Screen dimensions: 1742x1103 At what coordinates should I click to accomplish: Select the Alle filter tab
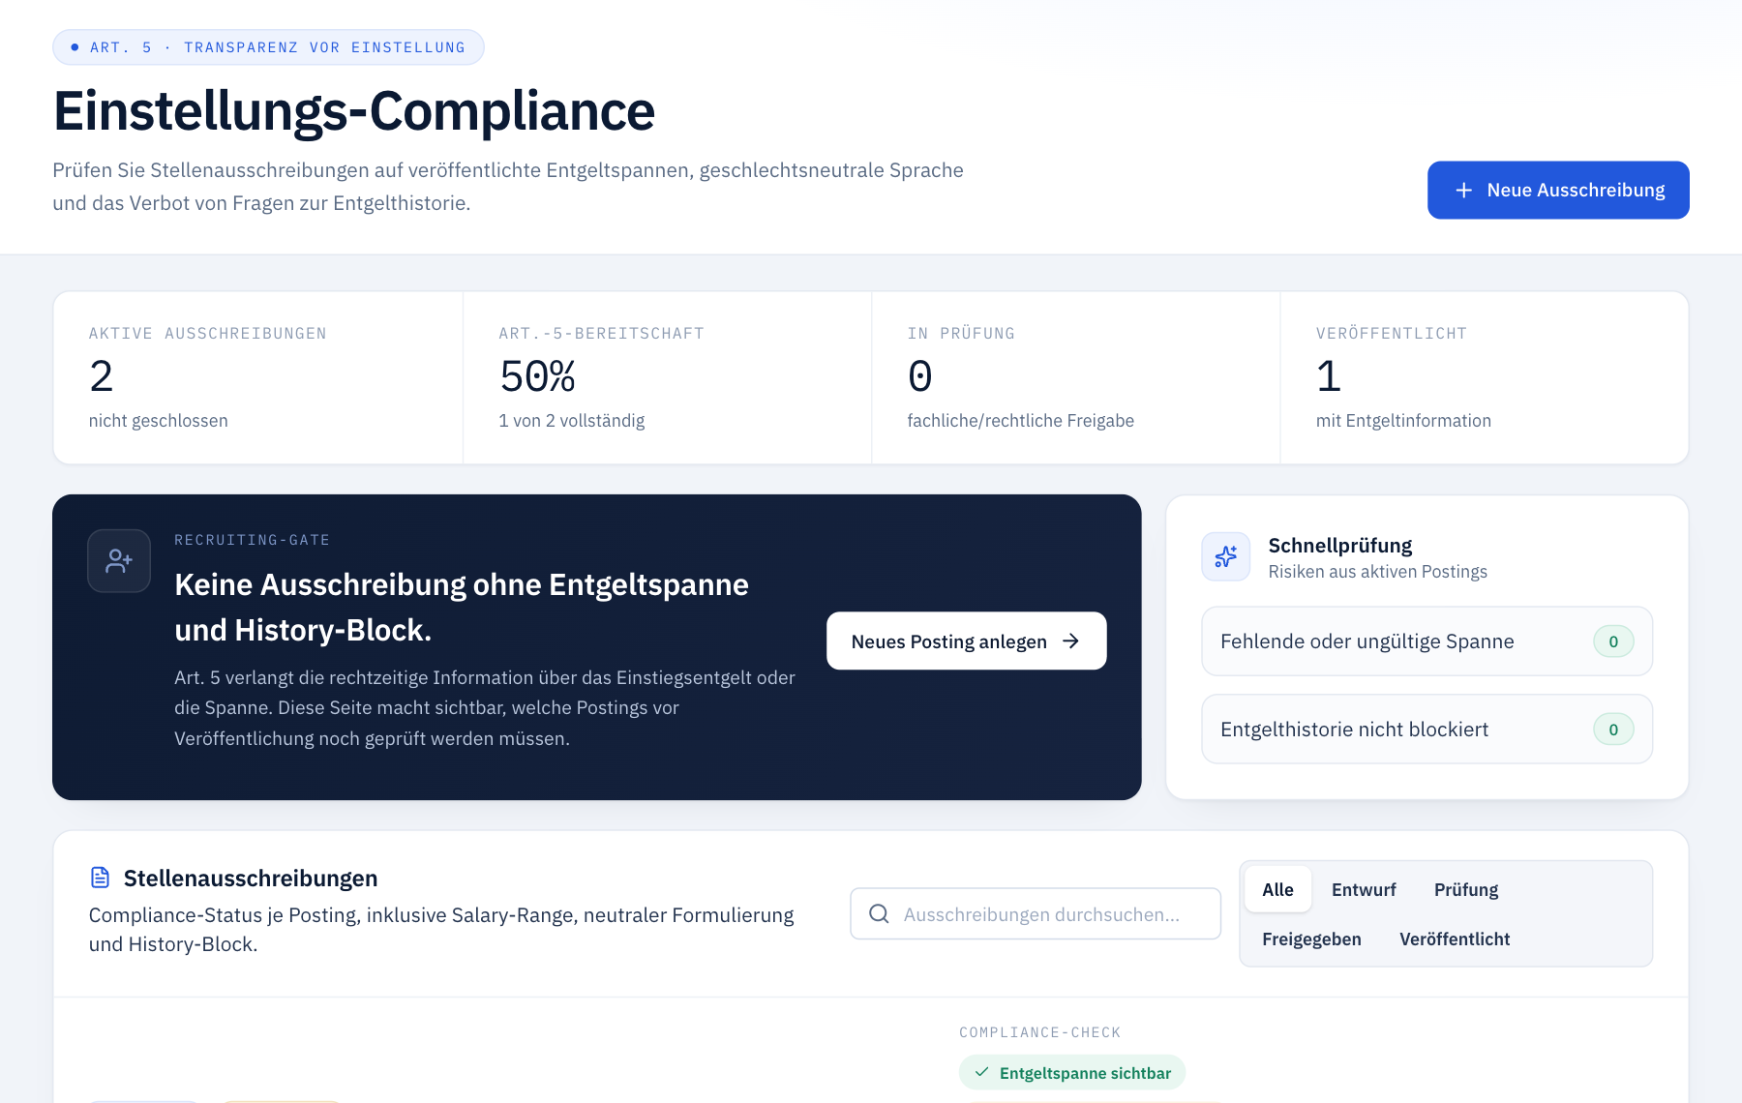[1277, 889]
